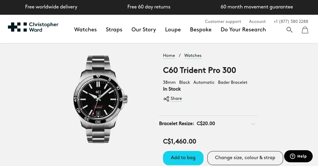Follow the Home breadcrumb link
This screenshot has height=166, width=318.
tap(169, 56)
